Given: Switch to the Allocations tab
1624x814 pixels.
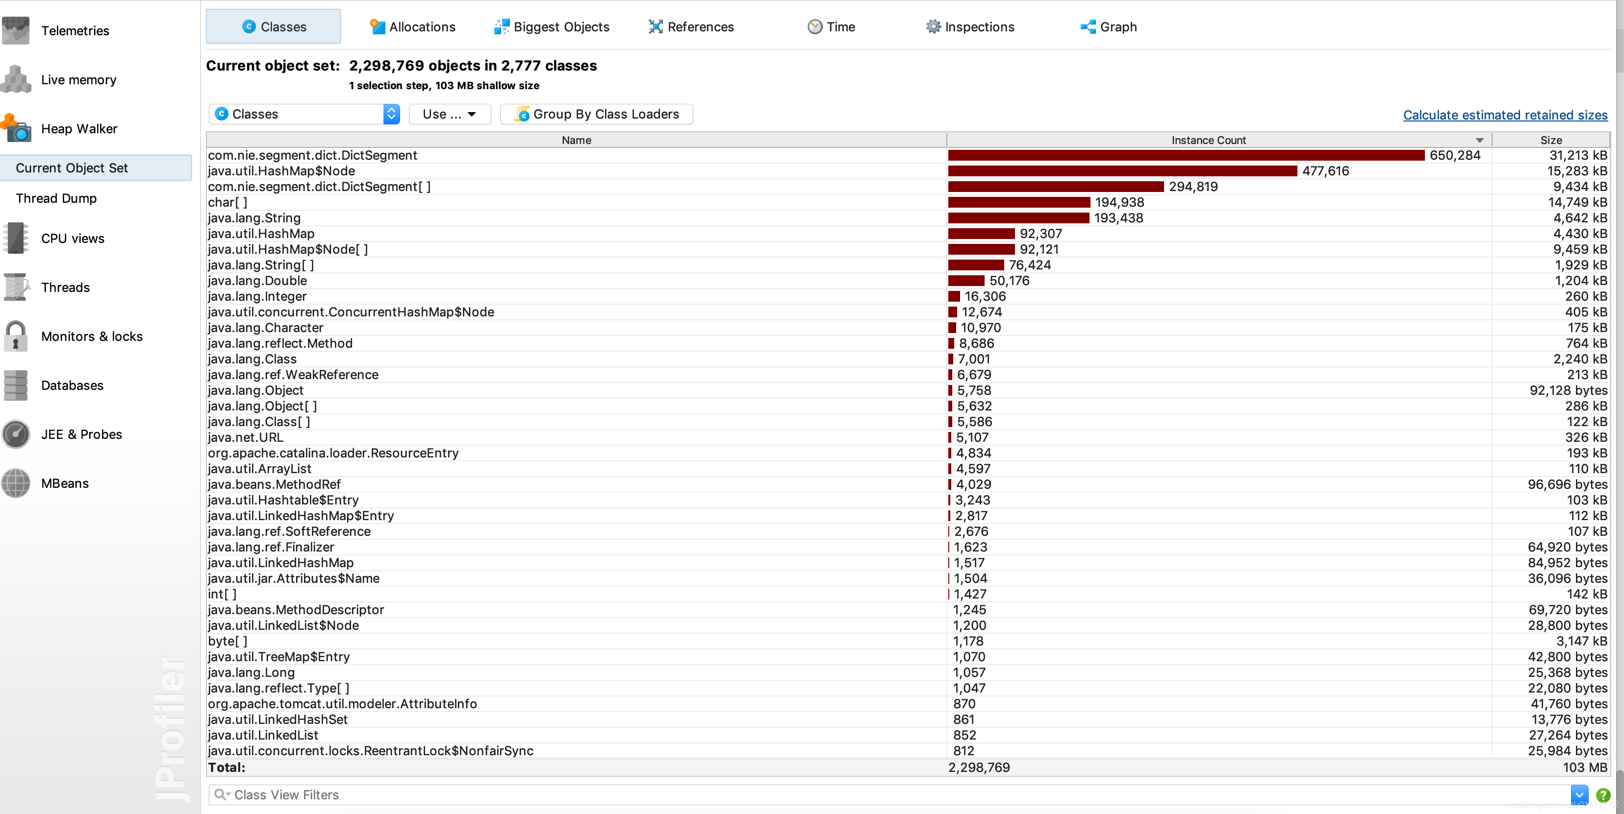Looking at the screenshot, I should (x=412, y=26).
